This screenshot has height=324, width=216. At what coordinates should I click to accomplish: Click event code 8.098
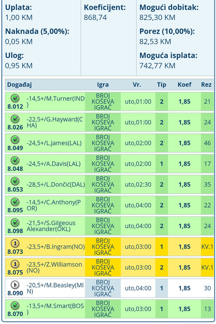15,231
